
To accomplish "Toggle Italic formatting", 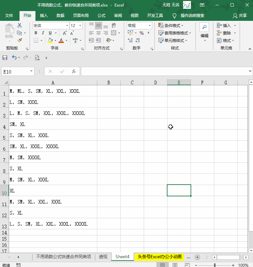I will [x=43, y=33].
